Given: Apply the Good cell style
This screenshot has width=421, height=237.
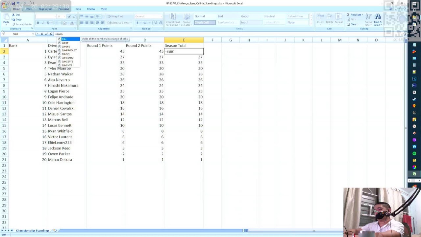Looking at the screenshot, I should click(x=251, y=16).
